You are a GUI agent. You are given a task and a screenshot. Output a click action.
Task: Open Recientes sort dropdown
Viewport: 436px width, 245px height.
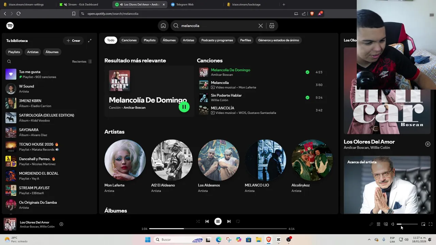pyautogui.click(x=82, y=62)
